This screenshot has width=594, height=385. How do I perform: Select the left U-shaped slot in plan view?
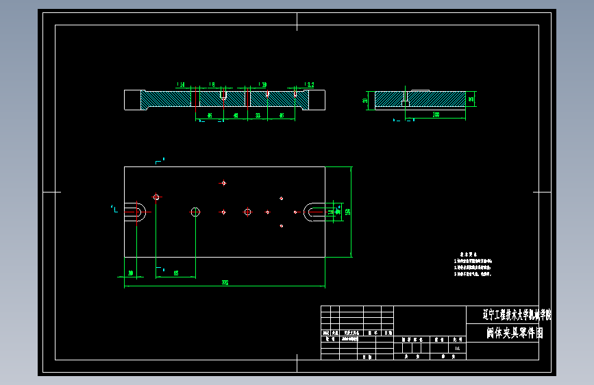[x=135, y=212]
